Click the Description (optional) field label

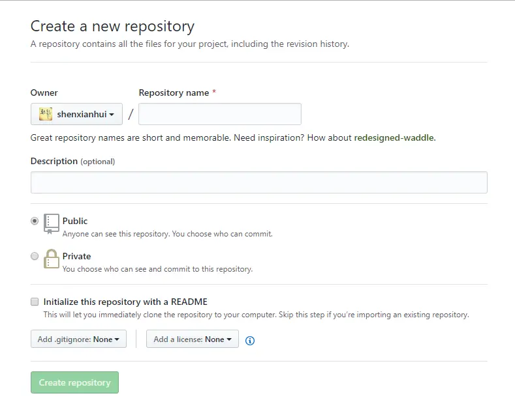click(x=72, y=161)
